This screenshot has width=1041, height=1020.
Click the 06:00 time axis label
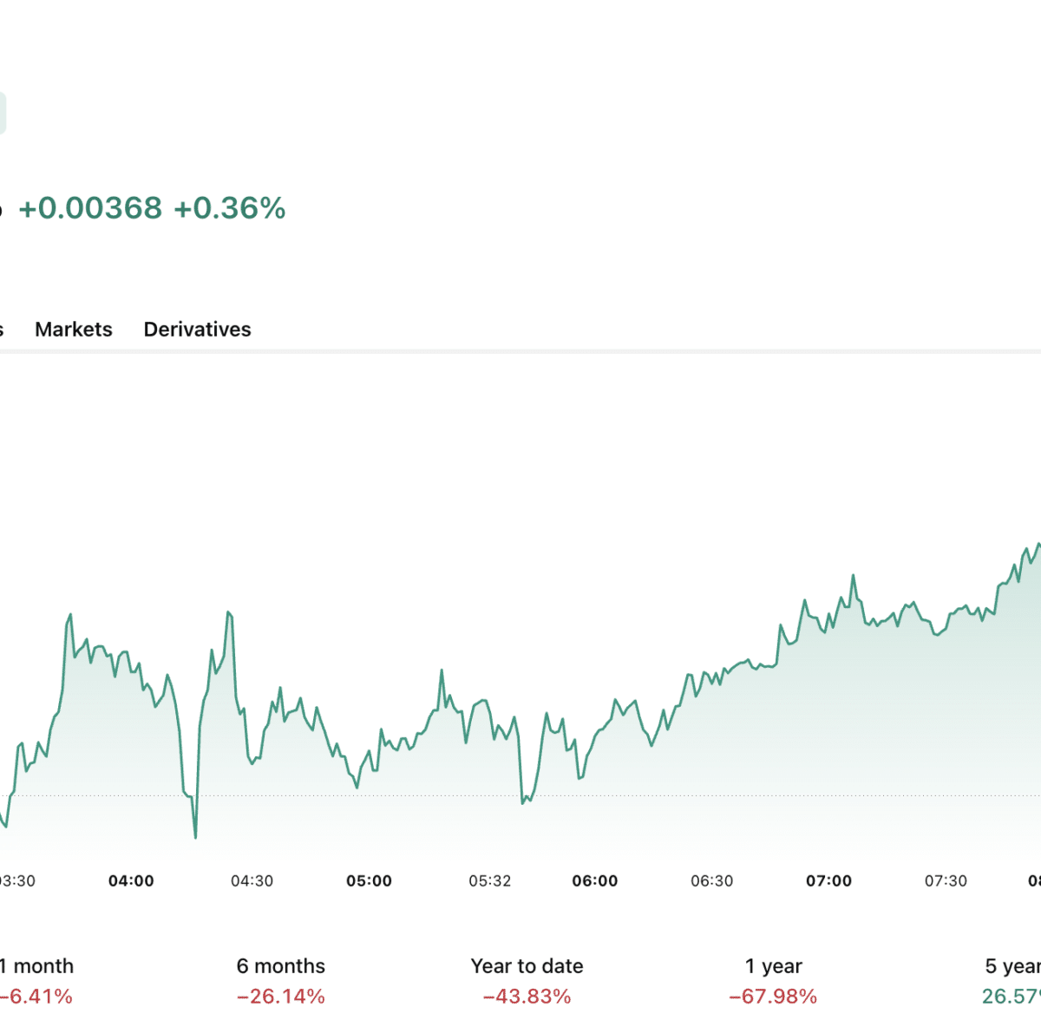point(595,881)
